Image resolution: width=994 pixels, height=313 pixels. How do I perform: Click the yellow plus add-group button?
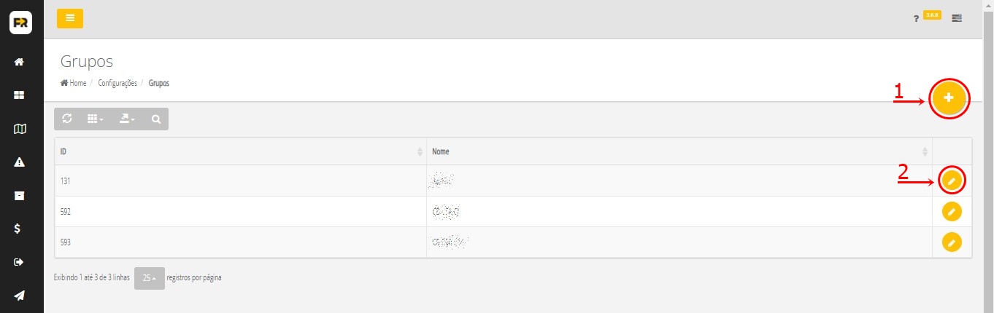949,98
